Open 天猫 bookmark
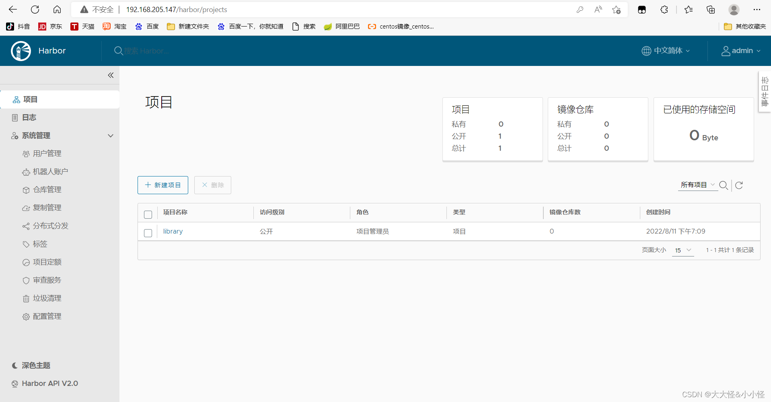 coord(82,27)
